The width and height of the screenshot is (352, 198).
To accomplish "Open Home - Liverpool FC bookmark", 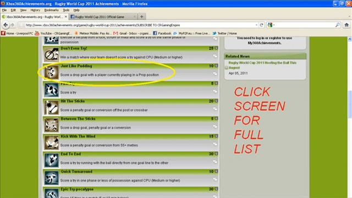I will 17,33.
